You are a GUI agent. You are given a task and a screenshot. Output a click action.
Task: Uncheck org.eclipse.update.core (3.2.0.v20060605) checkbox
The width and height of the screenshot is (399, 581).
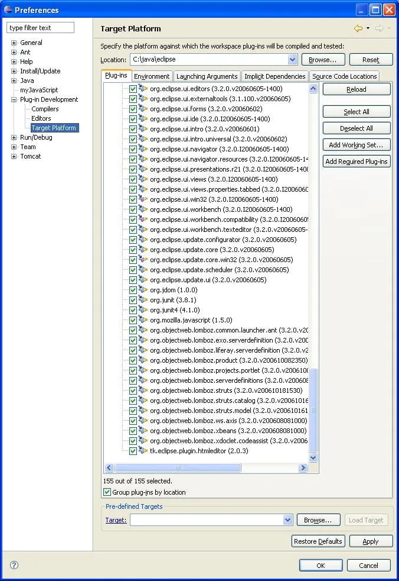click(133, 250)
